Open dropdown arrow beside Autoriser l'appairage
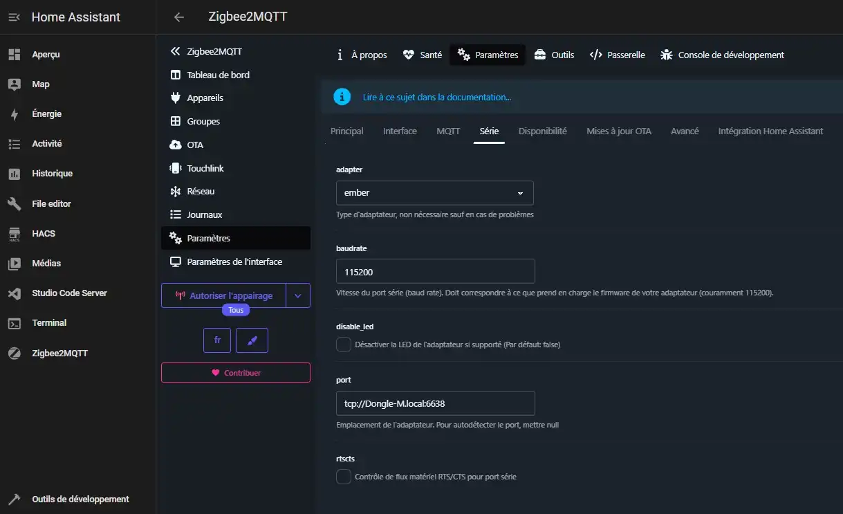843x514 pixels. coord(298,295)
